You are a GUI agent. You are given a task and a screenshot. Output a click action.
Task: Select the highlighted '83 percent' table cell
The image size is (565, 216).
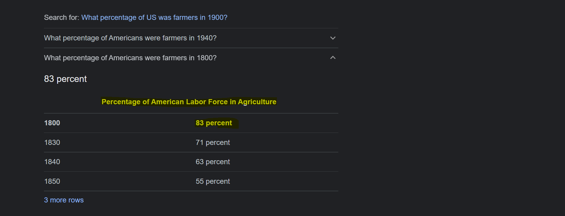(214, 123)
